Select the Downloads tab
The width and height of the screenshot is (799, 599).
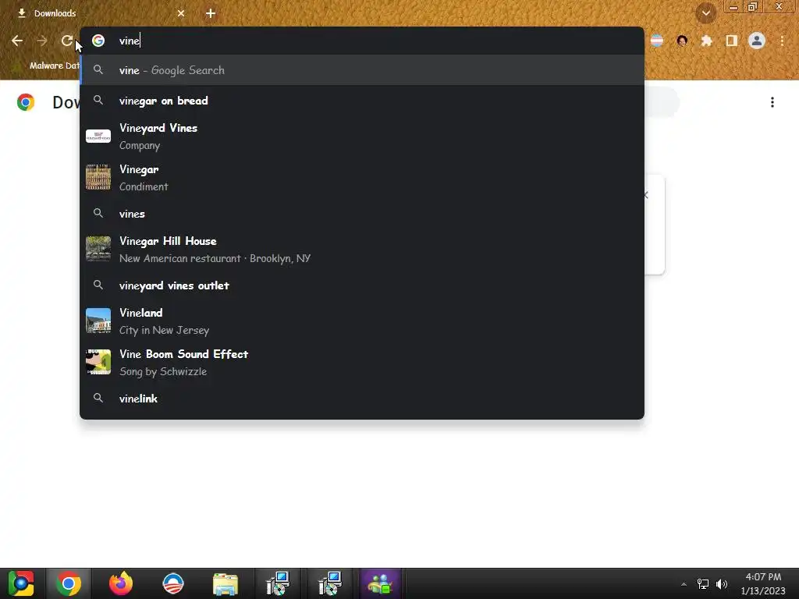click(x=98, y=13)
